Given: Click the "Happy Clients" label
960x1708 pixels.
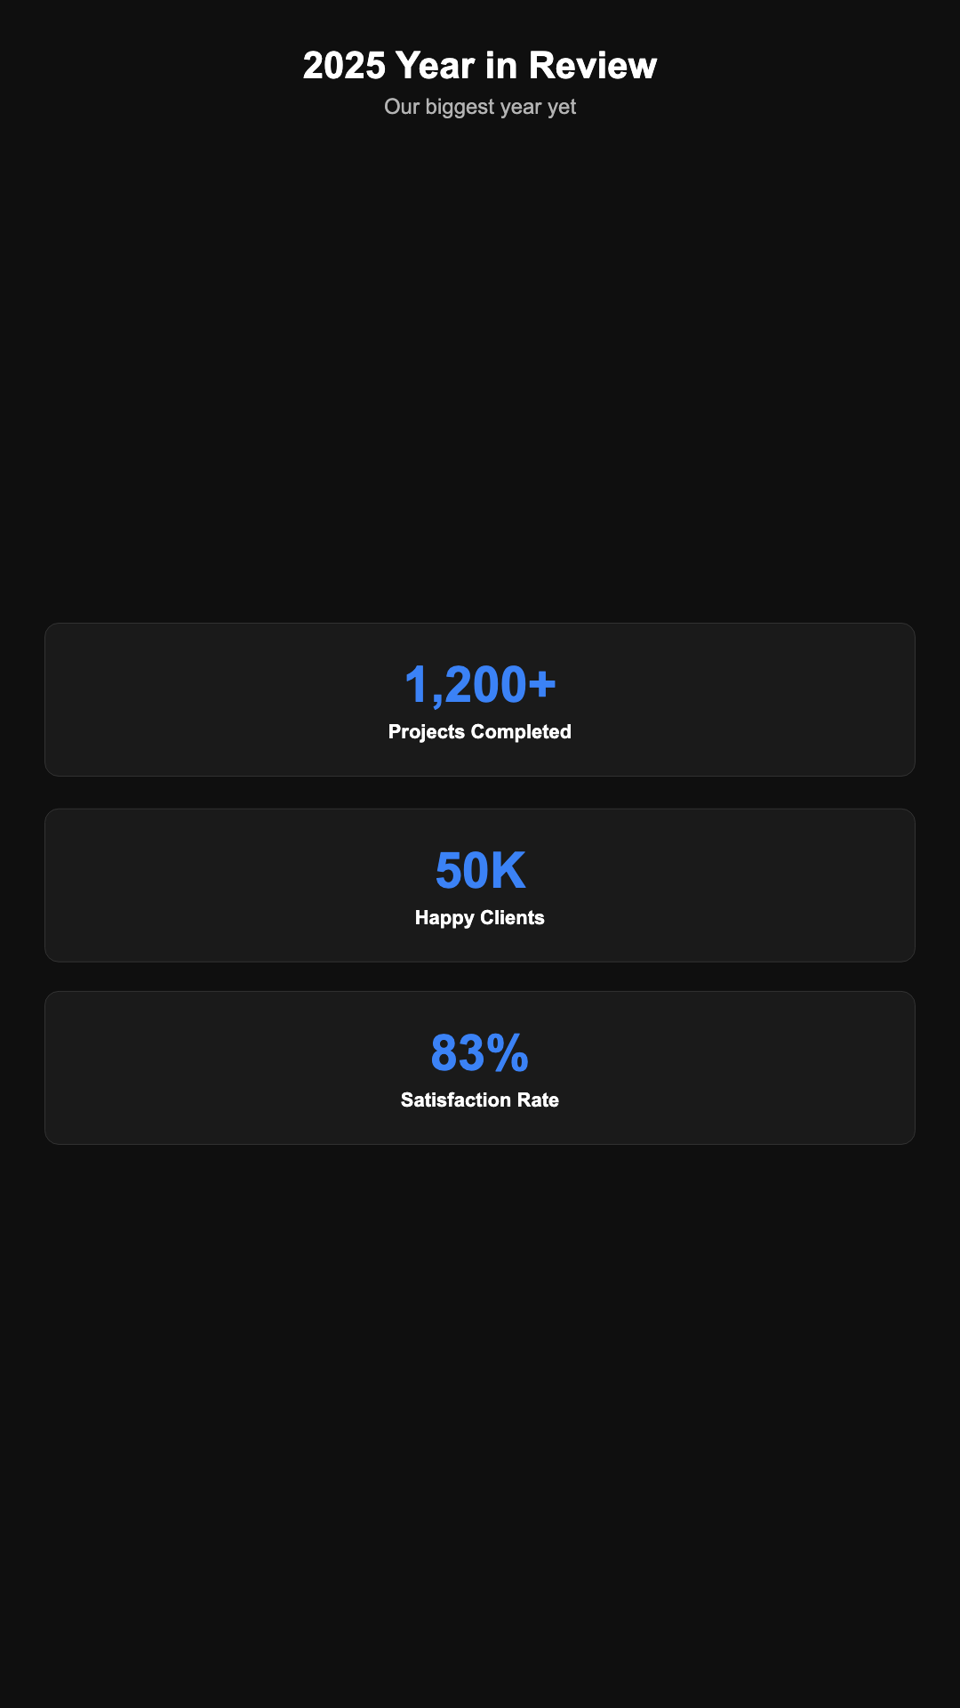Looking at the screenshot, I should point(480,918).
